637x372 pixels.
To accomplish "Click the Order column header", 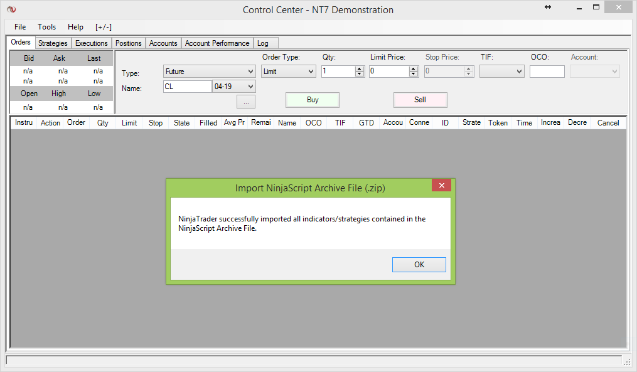I will click(77, 123).
